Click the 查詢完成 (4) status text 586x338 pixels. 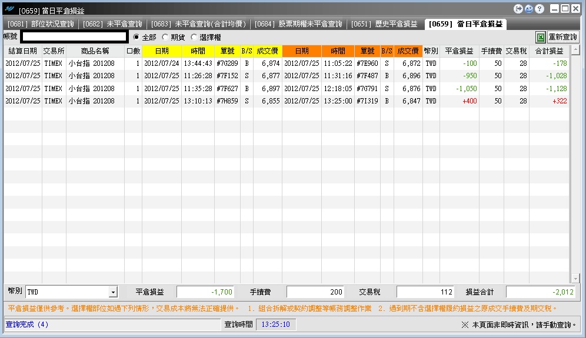click(x=27, y=324)
